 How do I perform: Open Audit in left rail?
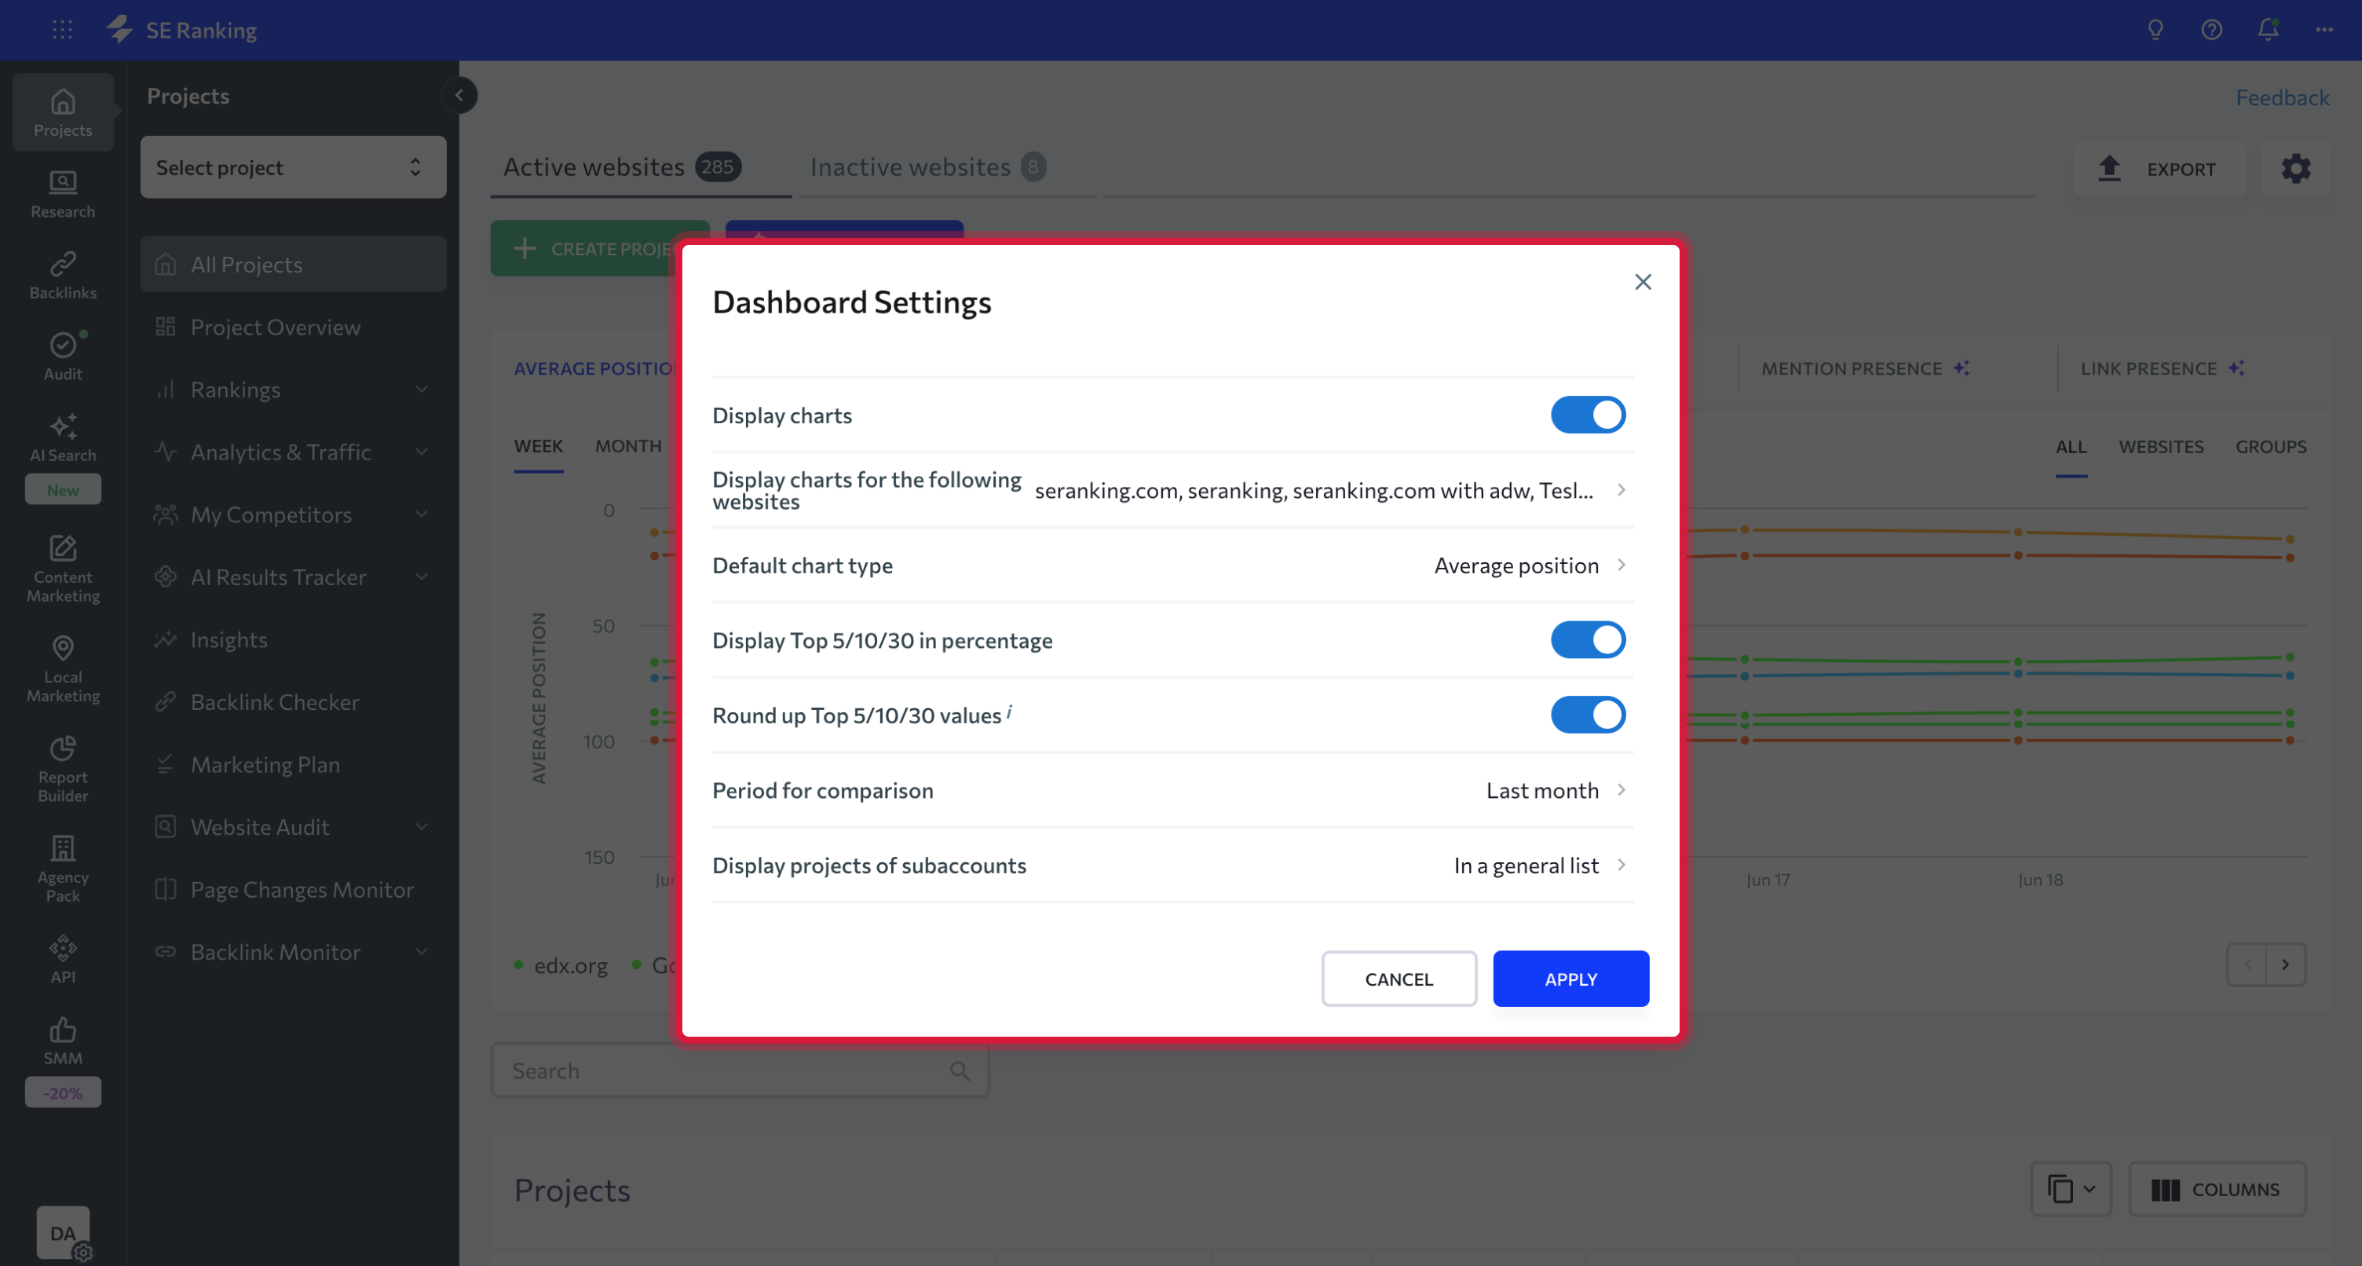(64, 357)
